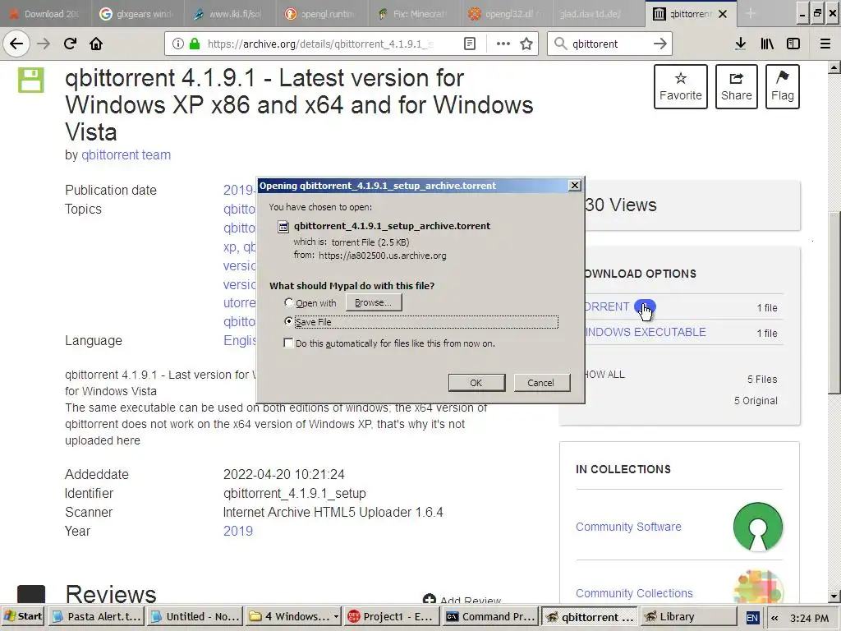Click the forward navigation arrow
Image resolution: width=841 pixels, height=631 pixels.
[x=44, y=44]
